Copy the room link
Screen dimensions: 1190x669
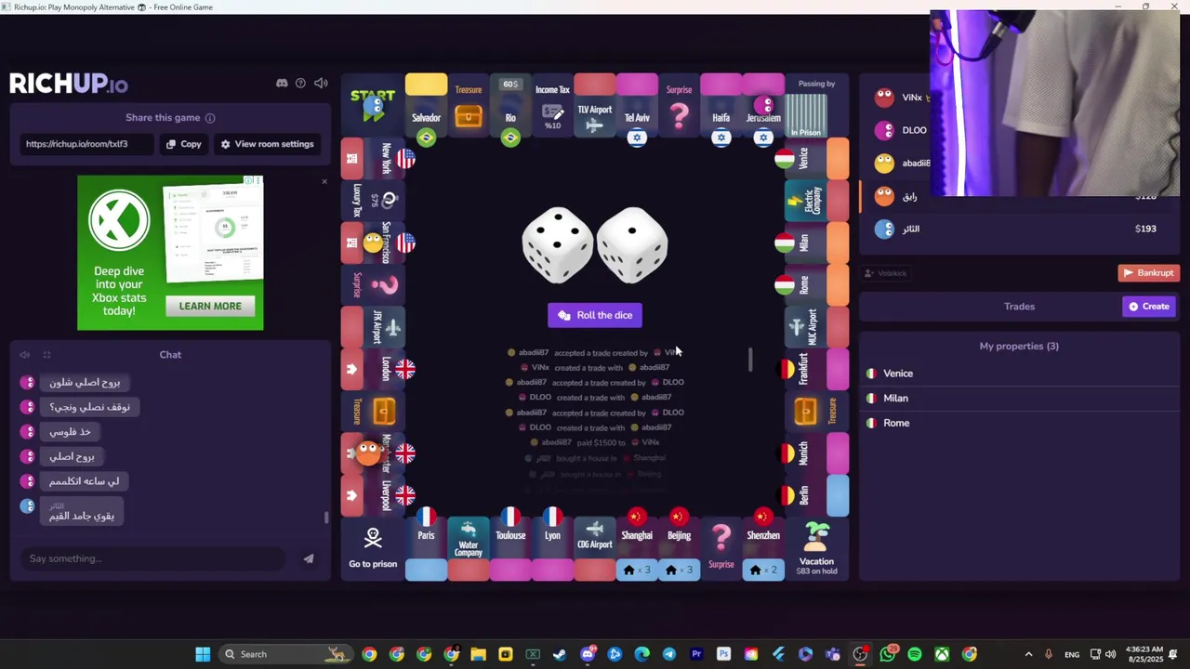click(184, 144)
